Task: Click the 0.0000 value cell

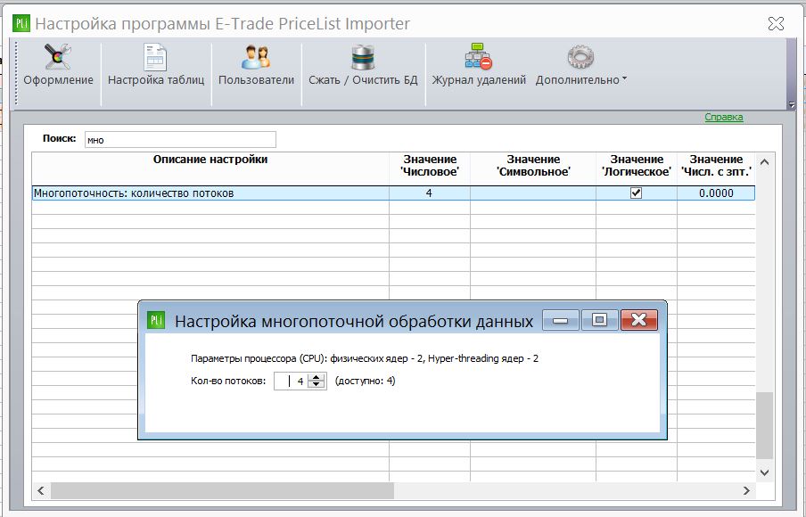Action: (x=716, y=193)
